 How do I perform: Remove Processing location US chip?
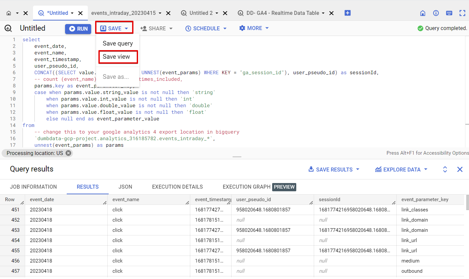[x=68, y=153]
